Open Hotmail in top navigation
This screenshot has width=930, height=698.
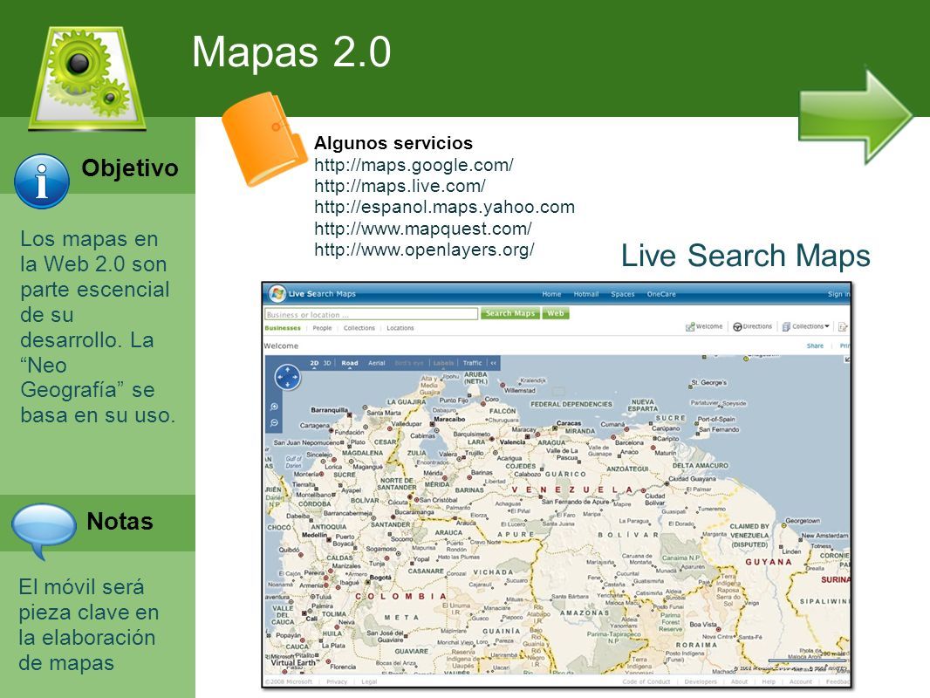[x=586, y=294]
